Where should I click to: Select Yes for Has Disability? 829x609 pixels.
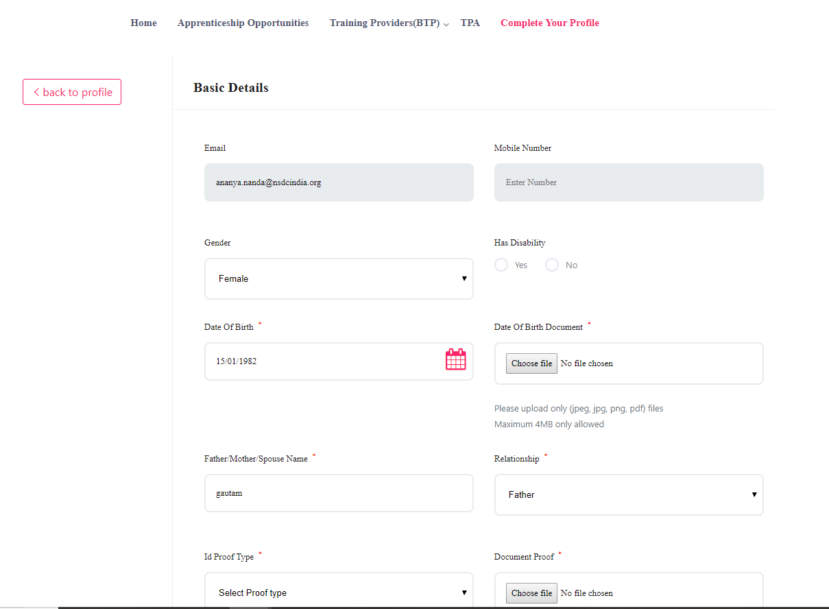(501, 265)
